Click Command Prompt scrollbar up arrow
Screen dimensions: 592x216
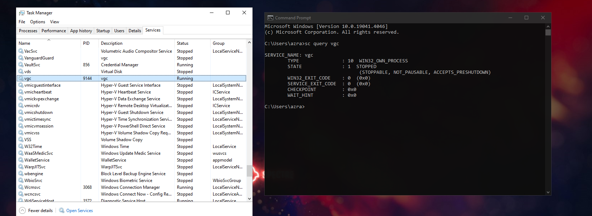[548, 27]
